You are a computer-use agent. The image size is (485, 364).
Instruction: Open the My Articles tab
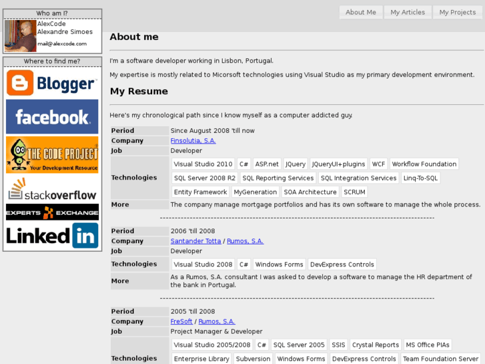408,13
